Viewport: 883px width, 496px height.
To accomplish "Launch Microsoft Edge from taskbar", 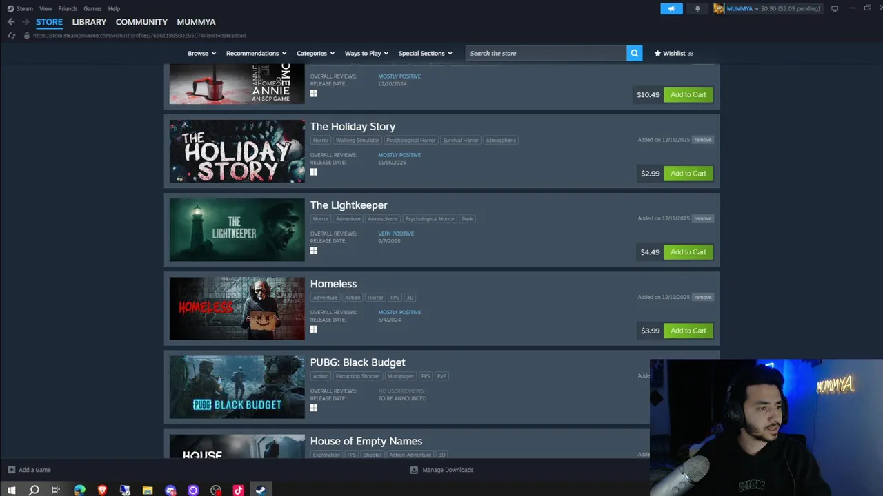I will tap(80, 490).
